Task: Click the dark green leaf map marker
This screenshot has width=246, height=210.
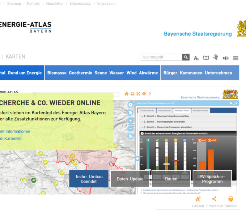Action: [34, 180]
